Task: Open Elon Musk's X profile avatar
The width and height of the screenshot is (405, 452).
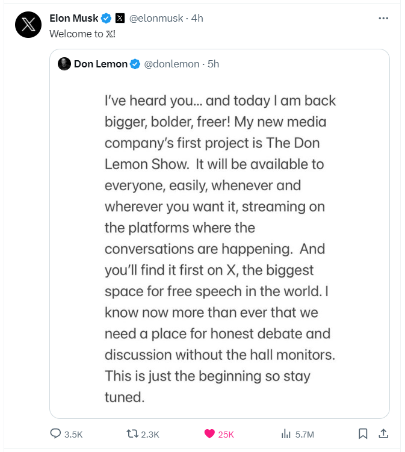Action: 28,25
